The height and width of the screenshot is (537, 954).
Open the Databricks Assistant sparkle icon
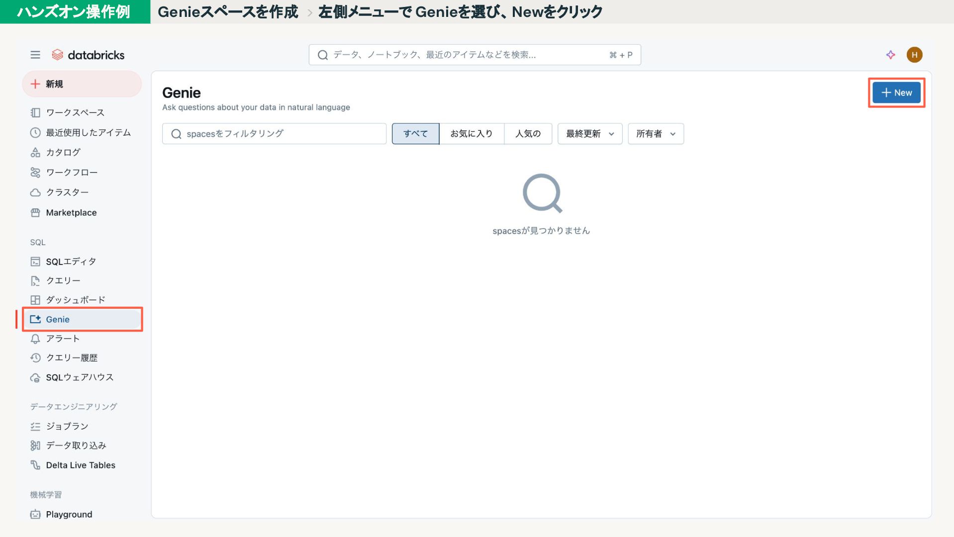tap(890, 55)
